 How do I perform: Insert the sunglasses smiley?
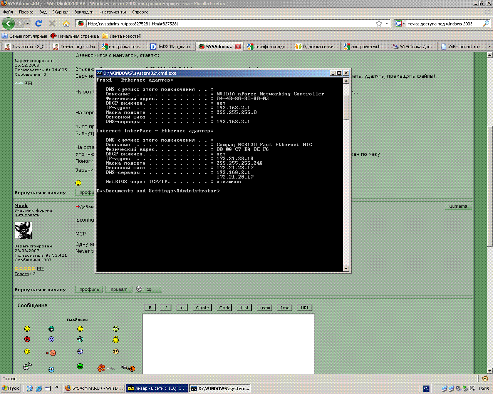click(116, 351)
